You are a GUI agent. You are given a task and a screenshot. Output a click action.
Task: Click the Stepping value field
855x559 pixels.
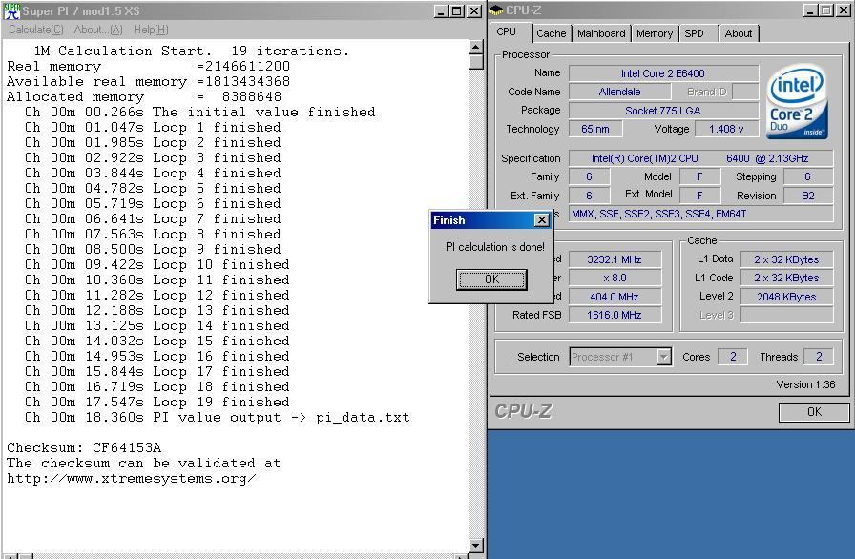[x=808, y=176]
